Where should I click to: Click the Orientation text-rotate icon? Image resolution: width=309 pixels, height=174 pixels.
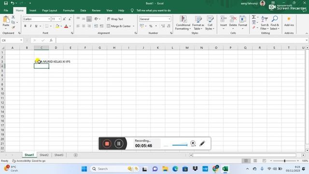click(97, 19)
